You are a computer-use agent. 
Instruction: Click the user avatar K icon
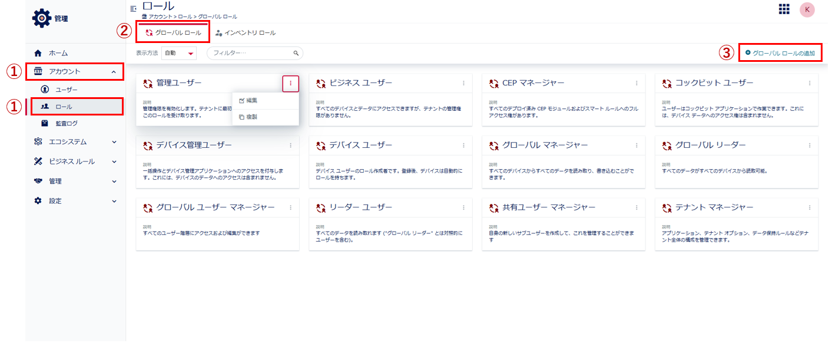(x=807, y=9)
